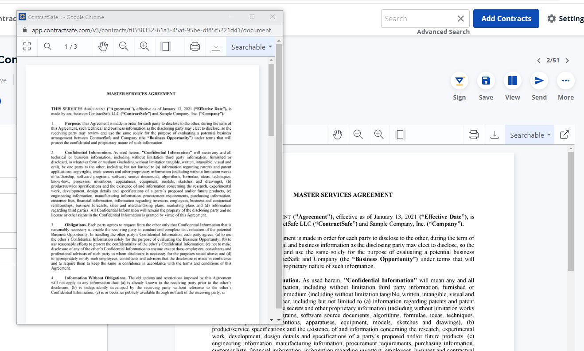
Task: Click the popup scrollbar down arrow
Action: click(272, 320)
